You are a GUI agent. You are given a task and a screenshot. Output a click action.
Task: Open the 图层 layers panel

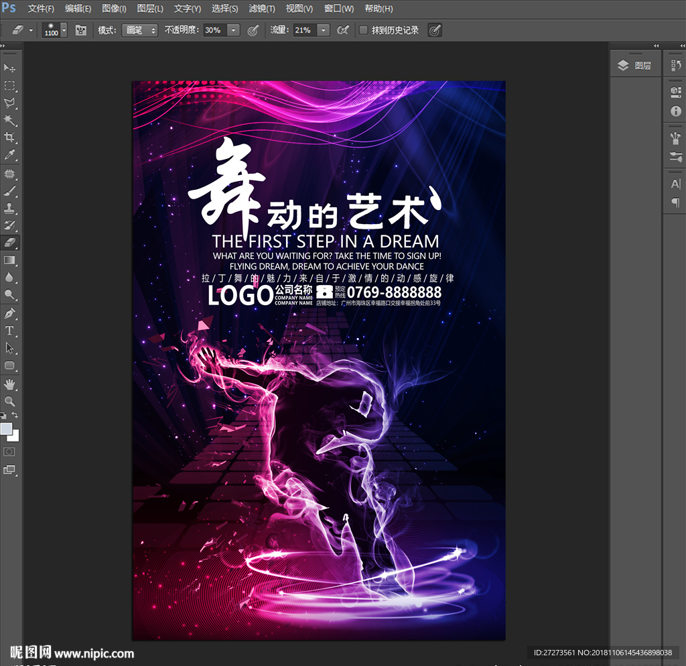tap(635, 65)
